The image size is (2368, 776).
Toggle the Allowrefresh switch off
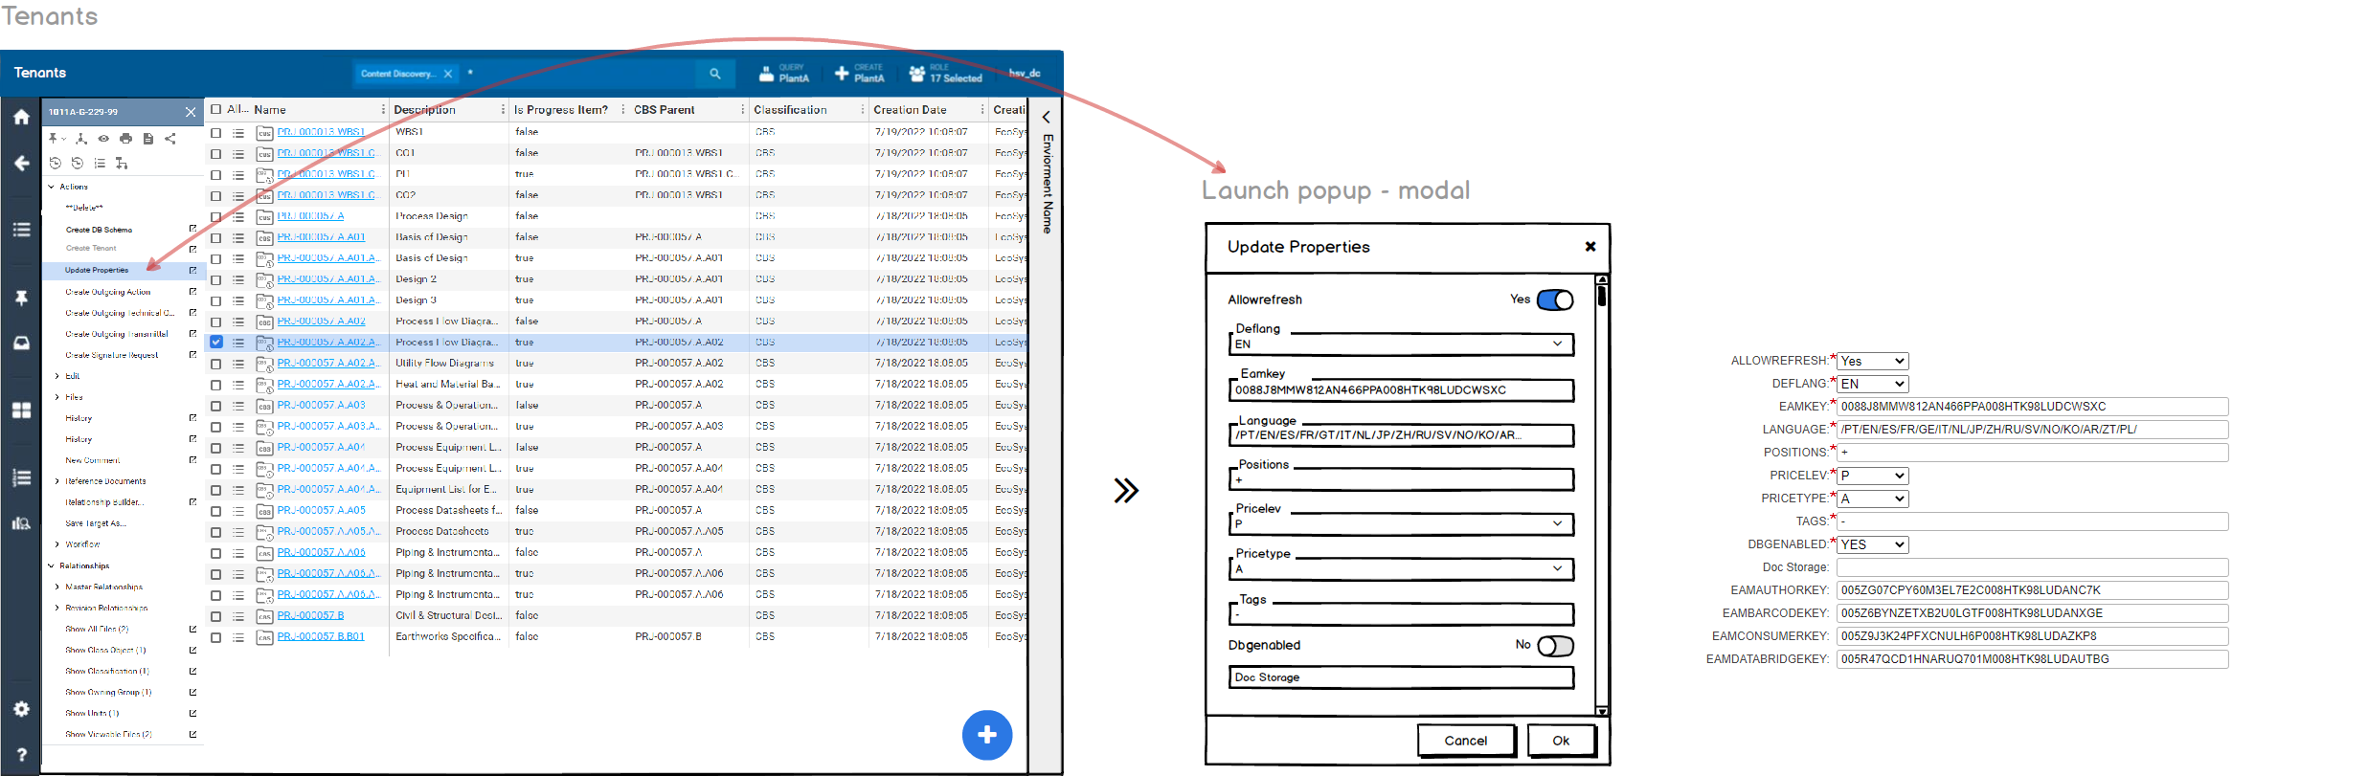tap(1555, 299)
